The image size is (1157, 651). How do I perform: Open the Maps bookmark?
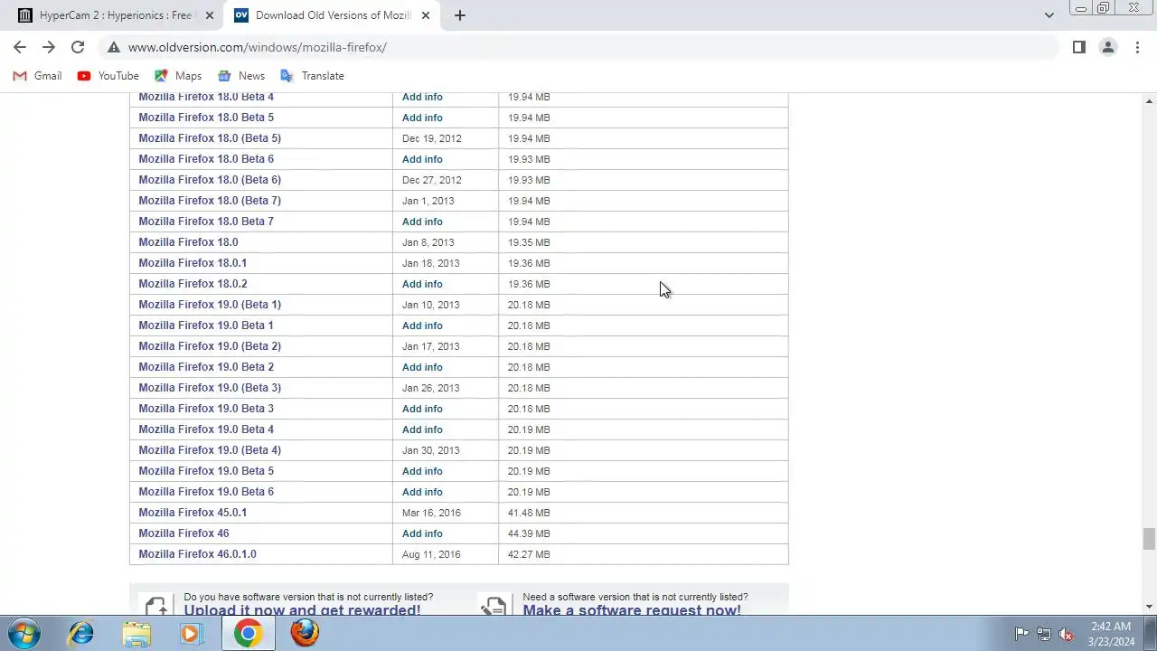(178, 76)
